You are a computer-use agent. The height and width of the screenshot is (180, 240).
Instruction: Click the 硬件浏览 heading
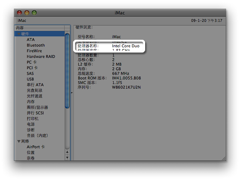tap(84, 27)
